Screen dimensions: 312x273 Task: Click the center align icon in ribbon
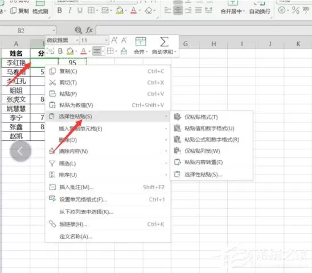pyautogui.click(x=178, y=10)
